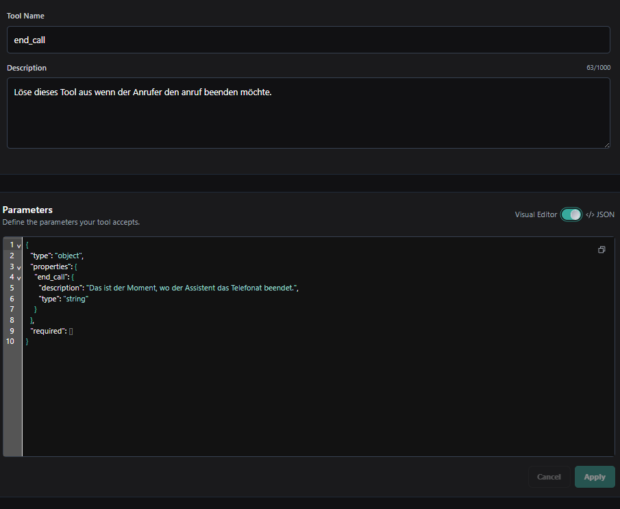
Task: Select line number 6 in gutter
Action: pos(12,299)
